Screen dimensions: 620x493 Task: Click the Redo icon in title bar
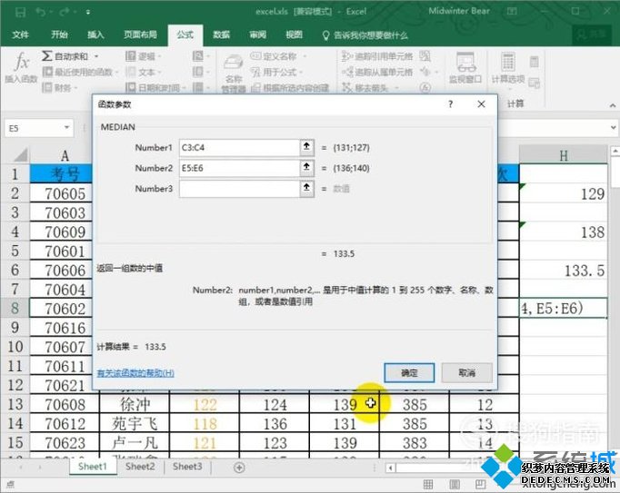65,12
